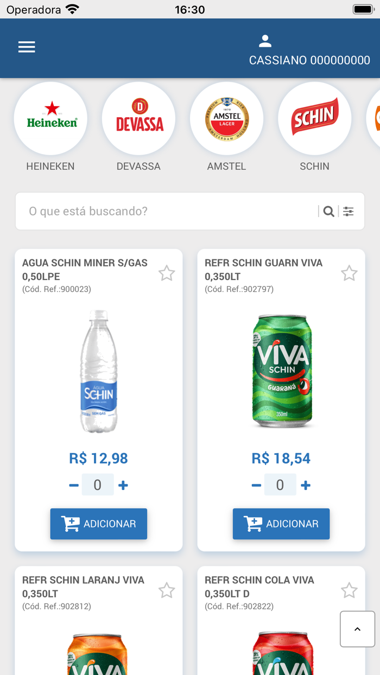Toggle the star on REFR SCHIN COLA VIVA

pyautogui.click(x=349, y=590)
